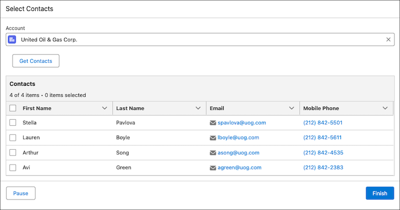Click the account icon beside United Oil & Gas
Viewport: 400px width, 210px height.
click(x=12, y=39)
